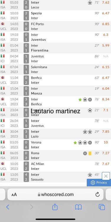The height and width of the screenshot is (222, 111).
Task: Tap the yellow card icon in Roma match
Action: click(x=90, y=153)
